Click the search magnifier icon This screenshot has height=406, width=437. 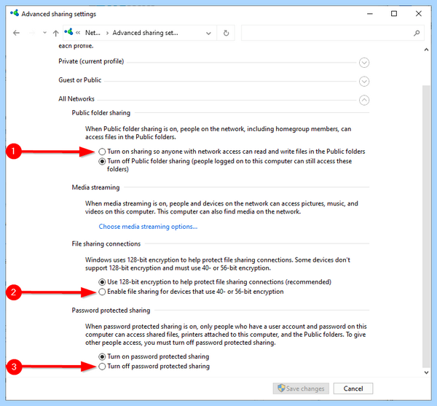tap(417, 34)
